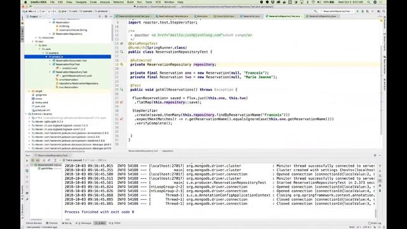The image size is (407, 229).
Task: Hide the Run tool window
Action: coord(380,155)
